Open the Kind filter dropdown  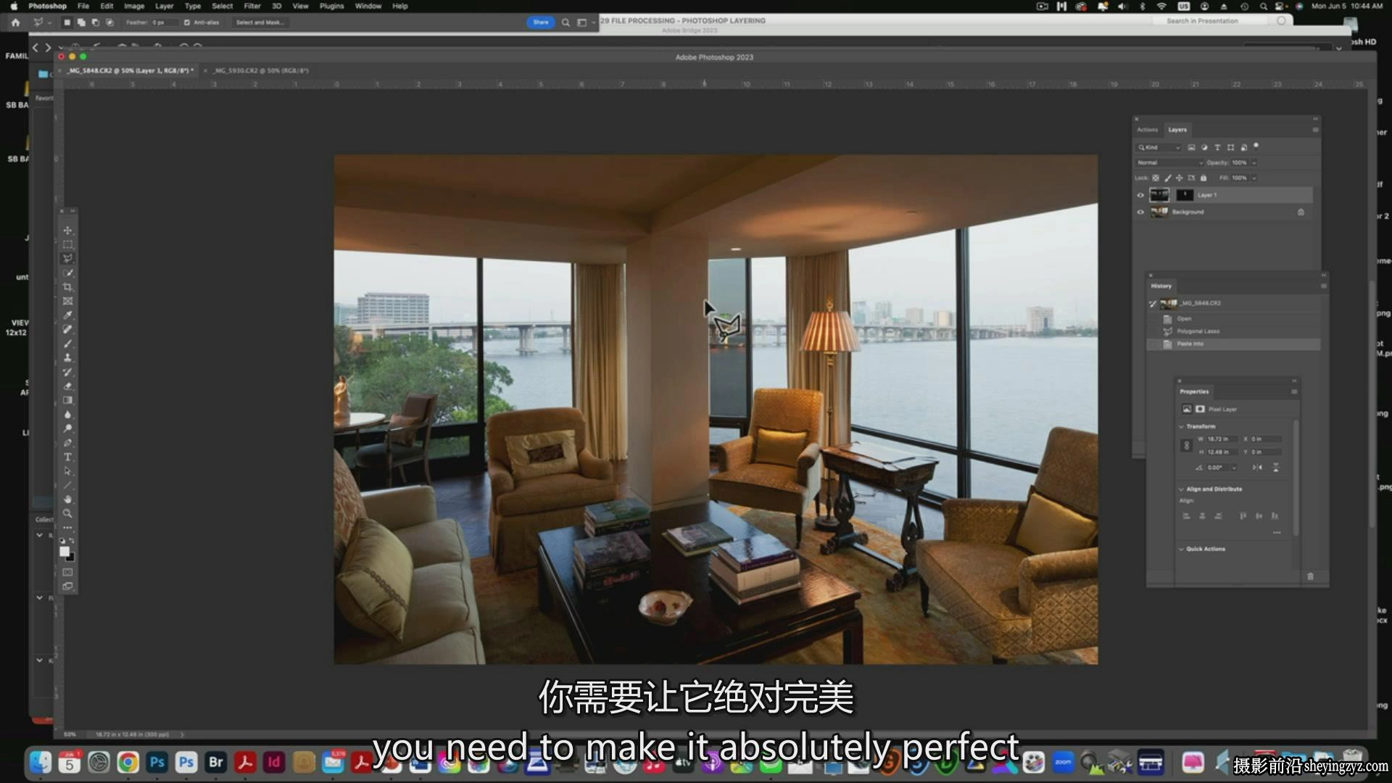(x=1159, y=147)
